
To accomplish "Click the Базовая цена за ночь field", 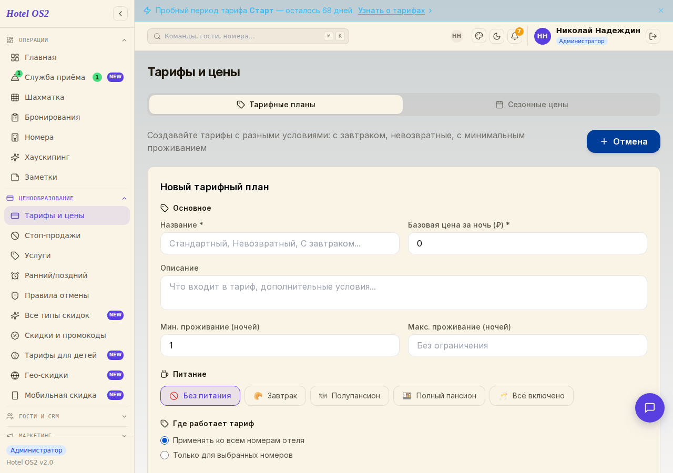I will [x=527, y=243].
